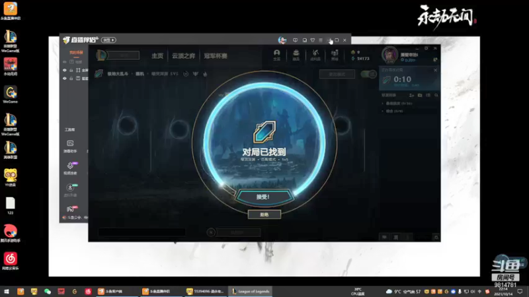This screenshot has width=529, height=297.
Task: Click the add friend icon in friends list
Action: (x=411, y=95)
